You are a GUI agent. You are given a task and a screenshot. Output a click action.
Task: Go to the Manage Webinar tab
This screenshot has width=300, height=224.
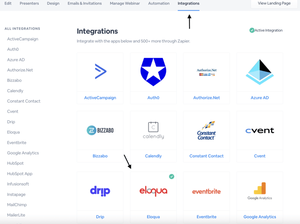[124, 3]
